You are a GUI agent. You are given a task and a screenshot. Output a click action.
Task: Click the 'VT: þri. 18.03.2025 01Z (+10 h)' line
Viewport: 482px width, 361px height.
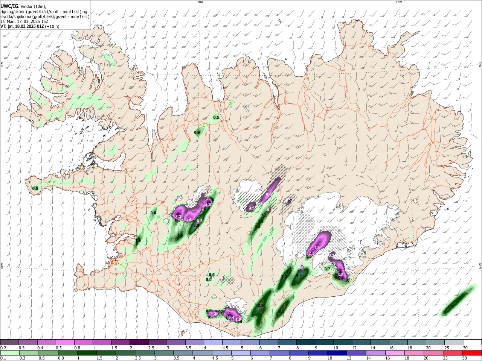coord(30,26)
